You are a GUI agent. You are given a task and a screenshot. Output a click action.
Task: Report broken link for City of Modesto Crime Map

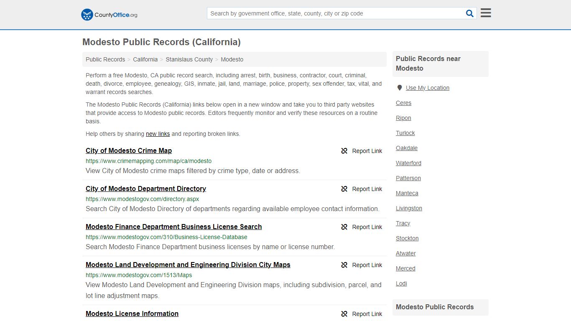tap(362, 151)
